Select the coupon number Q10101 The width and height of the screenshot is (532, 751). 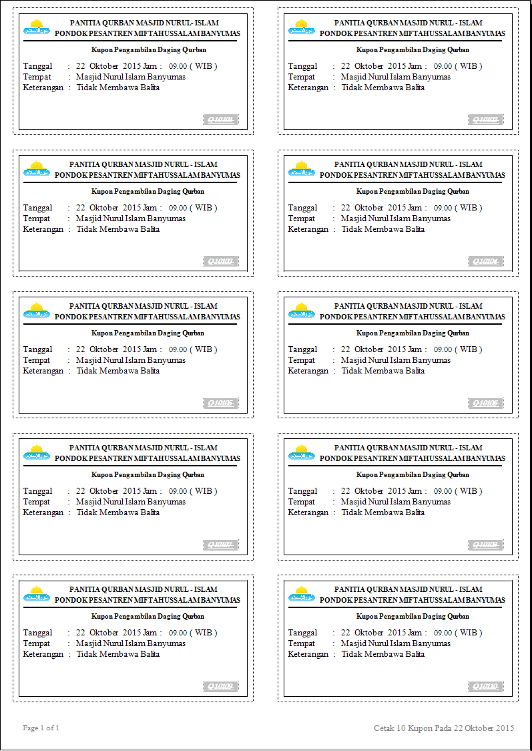click(x=220, y=120)
